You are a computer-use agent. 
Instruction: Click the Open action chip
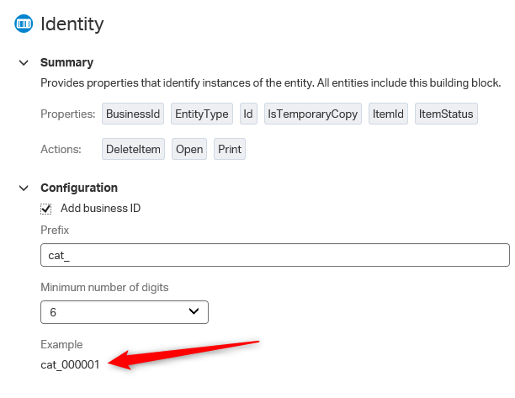click(189, 149)
